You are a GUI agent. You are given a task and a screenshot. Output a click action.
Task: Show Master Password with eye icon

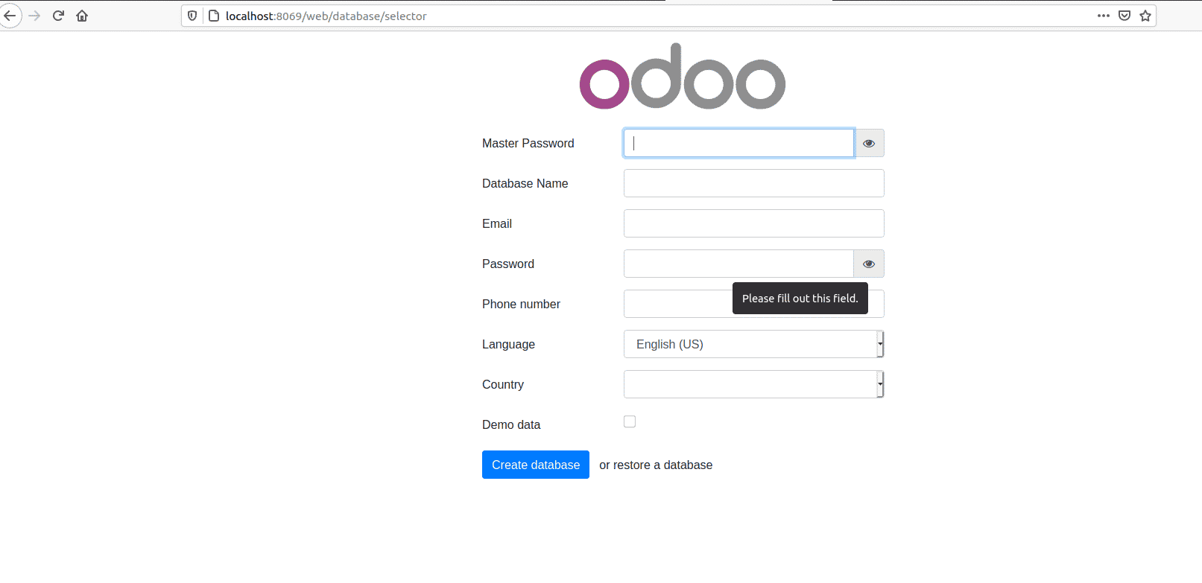(869, 143)
